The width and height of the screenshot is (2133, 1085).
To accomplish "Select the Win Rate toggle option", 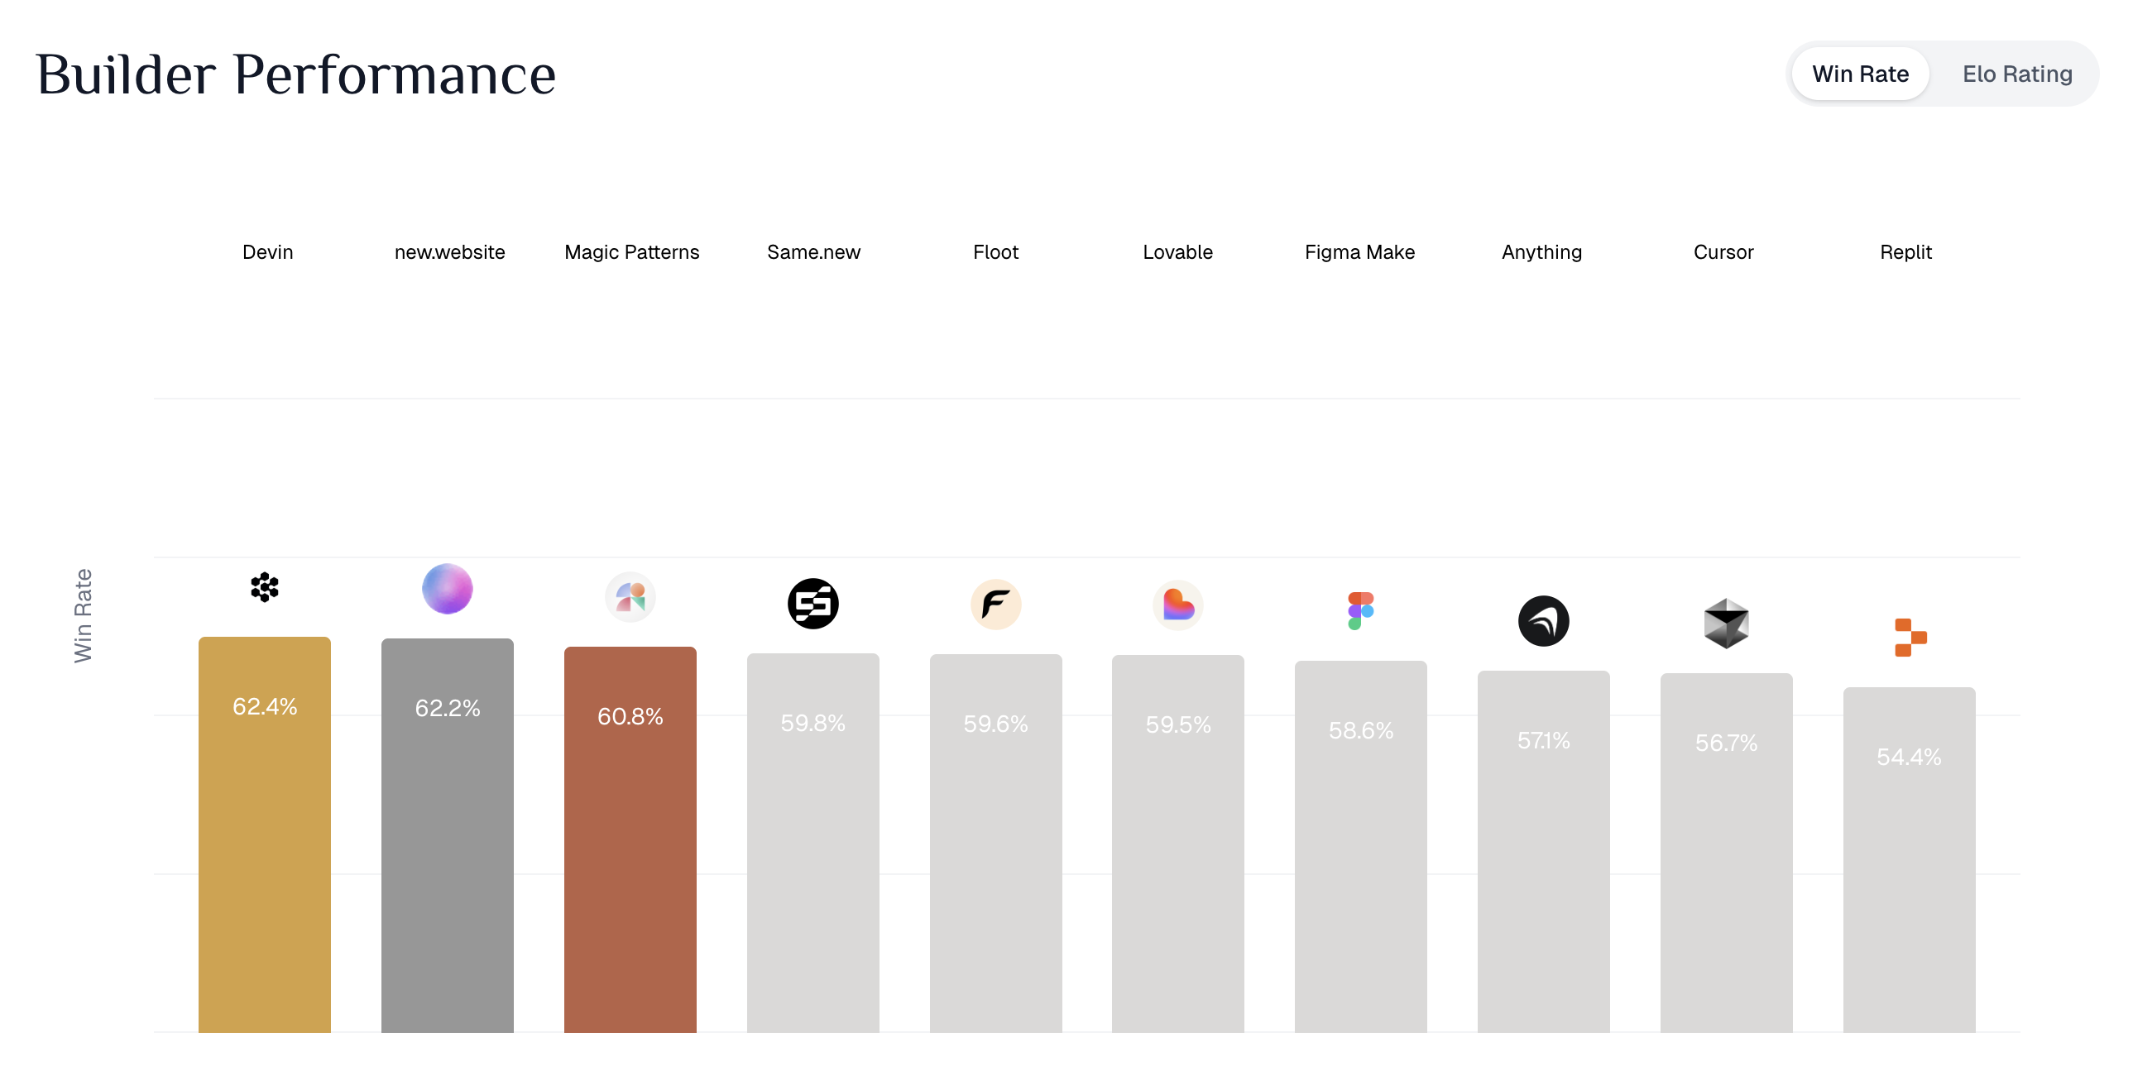I will click(1861, 74).
